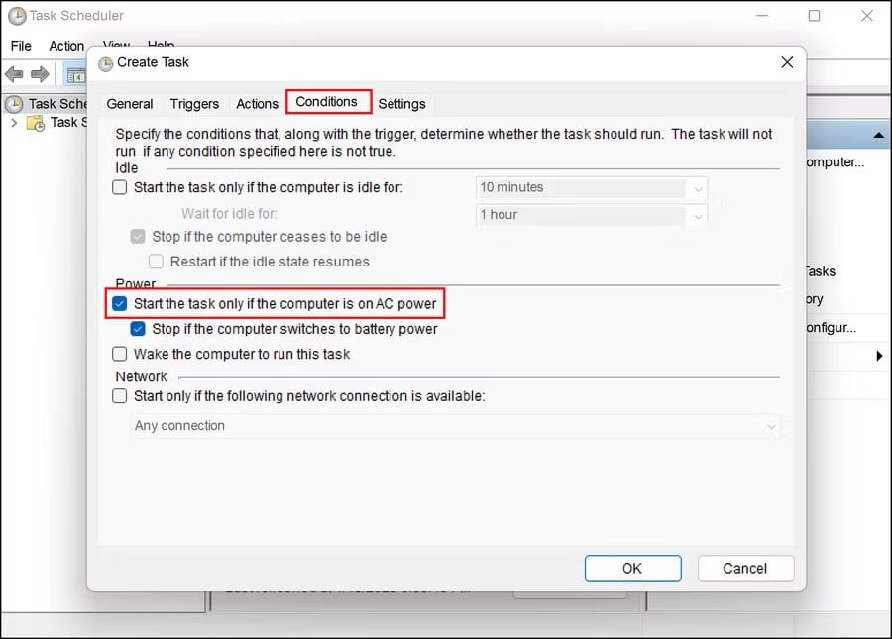The width and height of the screenshot is (892, 639).
Task: Open the 1 hour wait for idle dropdown
Action: 592,215
